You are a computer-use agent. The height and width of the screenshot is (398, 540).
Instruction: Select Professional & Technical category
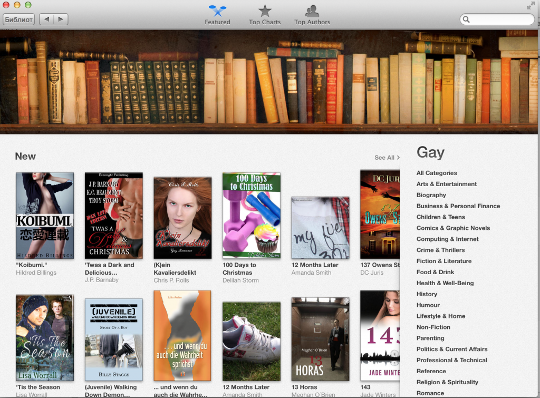[x=452, y=360]
